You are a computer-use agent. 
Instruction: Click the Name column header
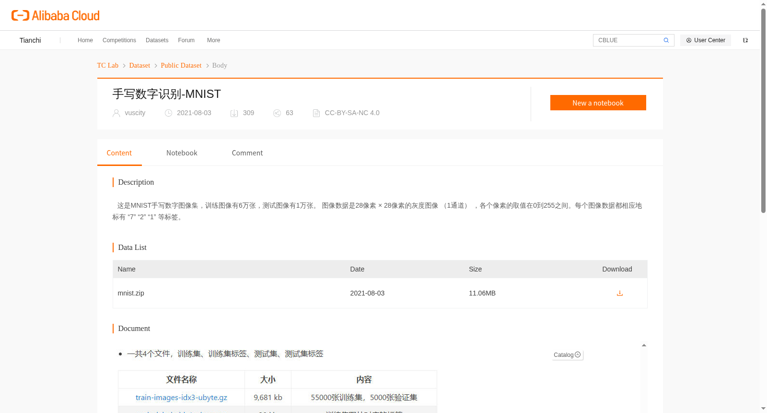point(127,269)
